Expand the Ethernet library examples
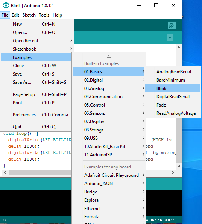 coord(109,208)
